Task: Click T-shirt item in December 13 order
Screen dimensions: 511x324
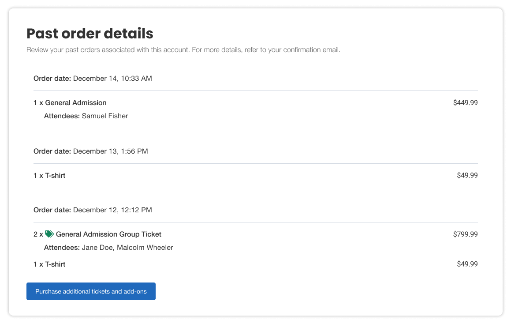Action: tap(49, 176)
